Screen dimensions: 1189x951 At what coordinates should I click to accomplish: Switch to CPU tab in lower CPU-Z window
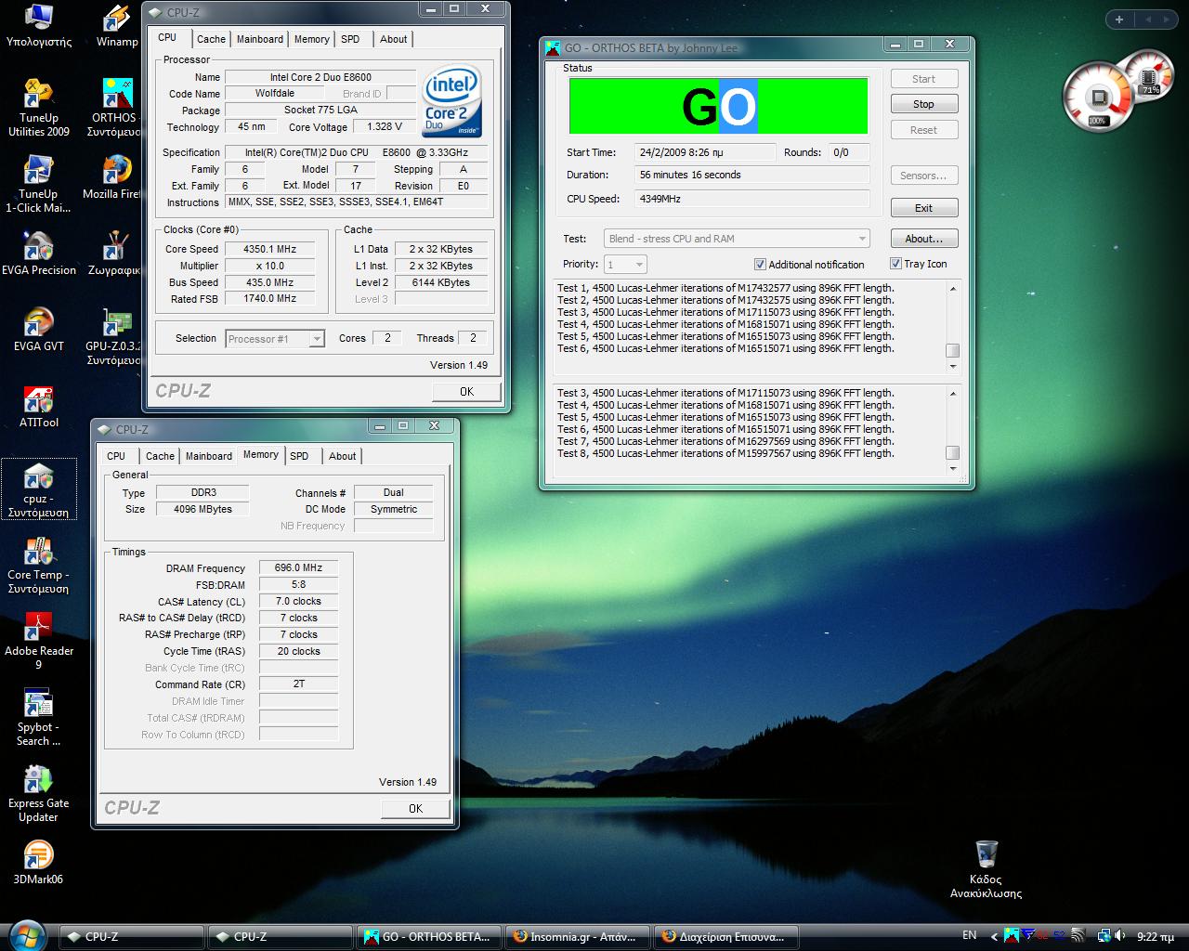[x=116, y=456]
